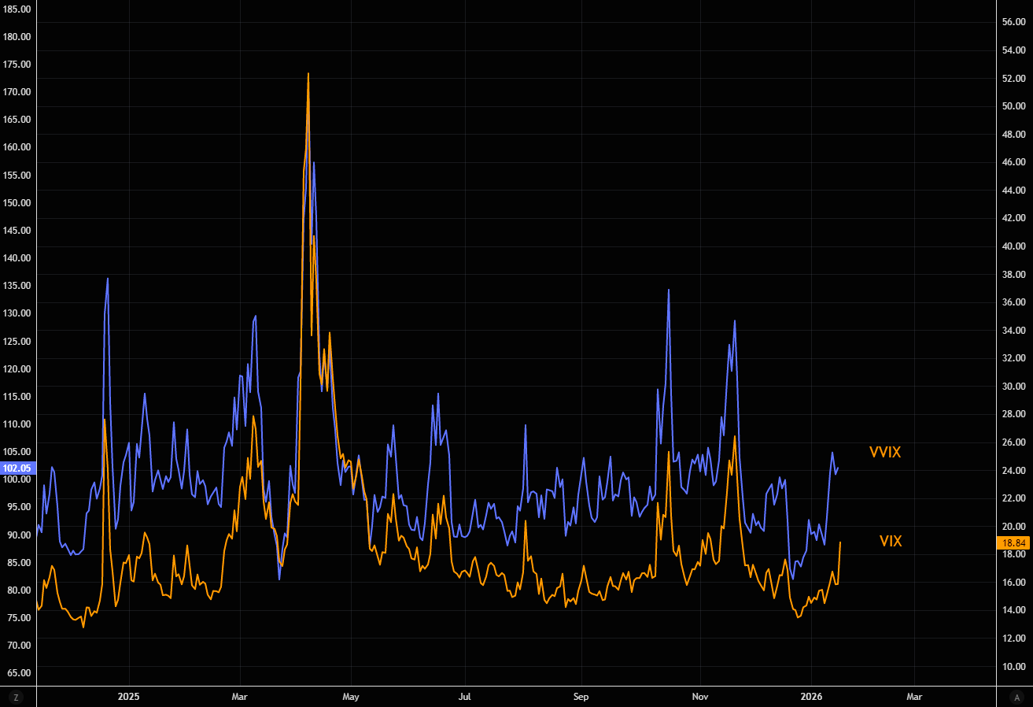Click the orange 18.84 price label

point(1011,542)
